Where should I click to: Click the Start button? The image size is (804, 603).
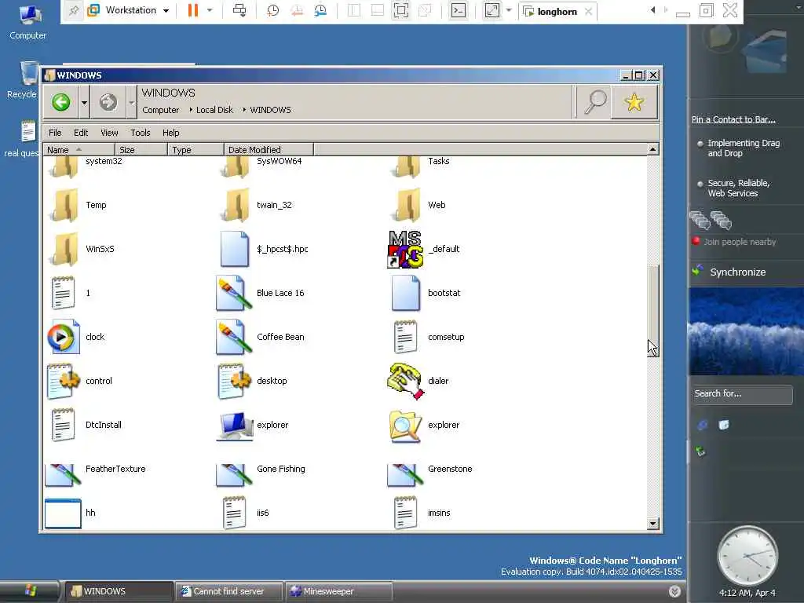pos(29,591)
